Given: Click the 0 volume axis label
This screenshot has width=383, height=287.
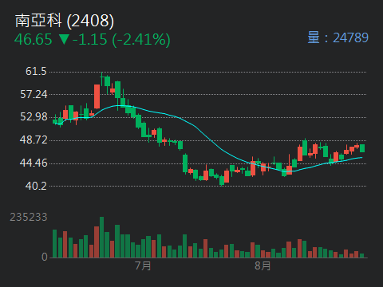Looking at the screenshot, I should 45,257.
